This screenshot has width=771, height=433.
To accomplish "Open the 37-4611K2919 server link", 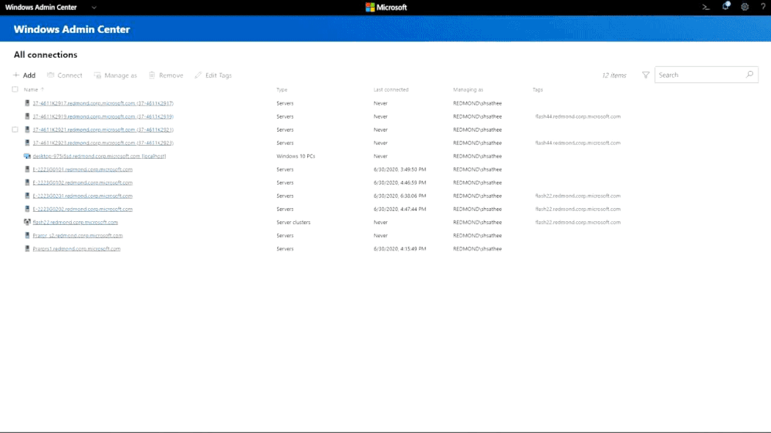I will tap(103, 116).
